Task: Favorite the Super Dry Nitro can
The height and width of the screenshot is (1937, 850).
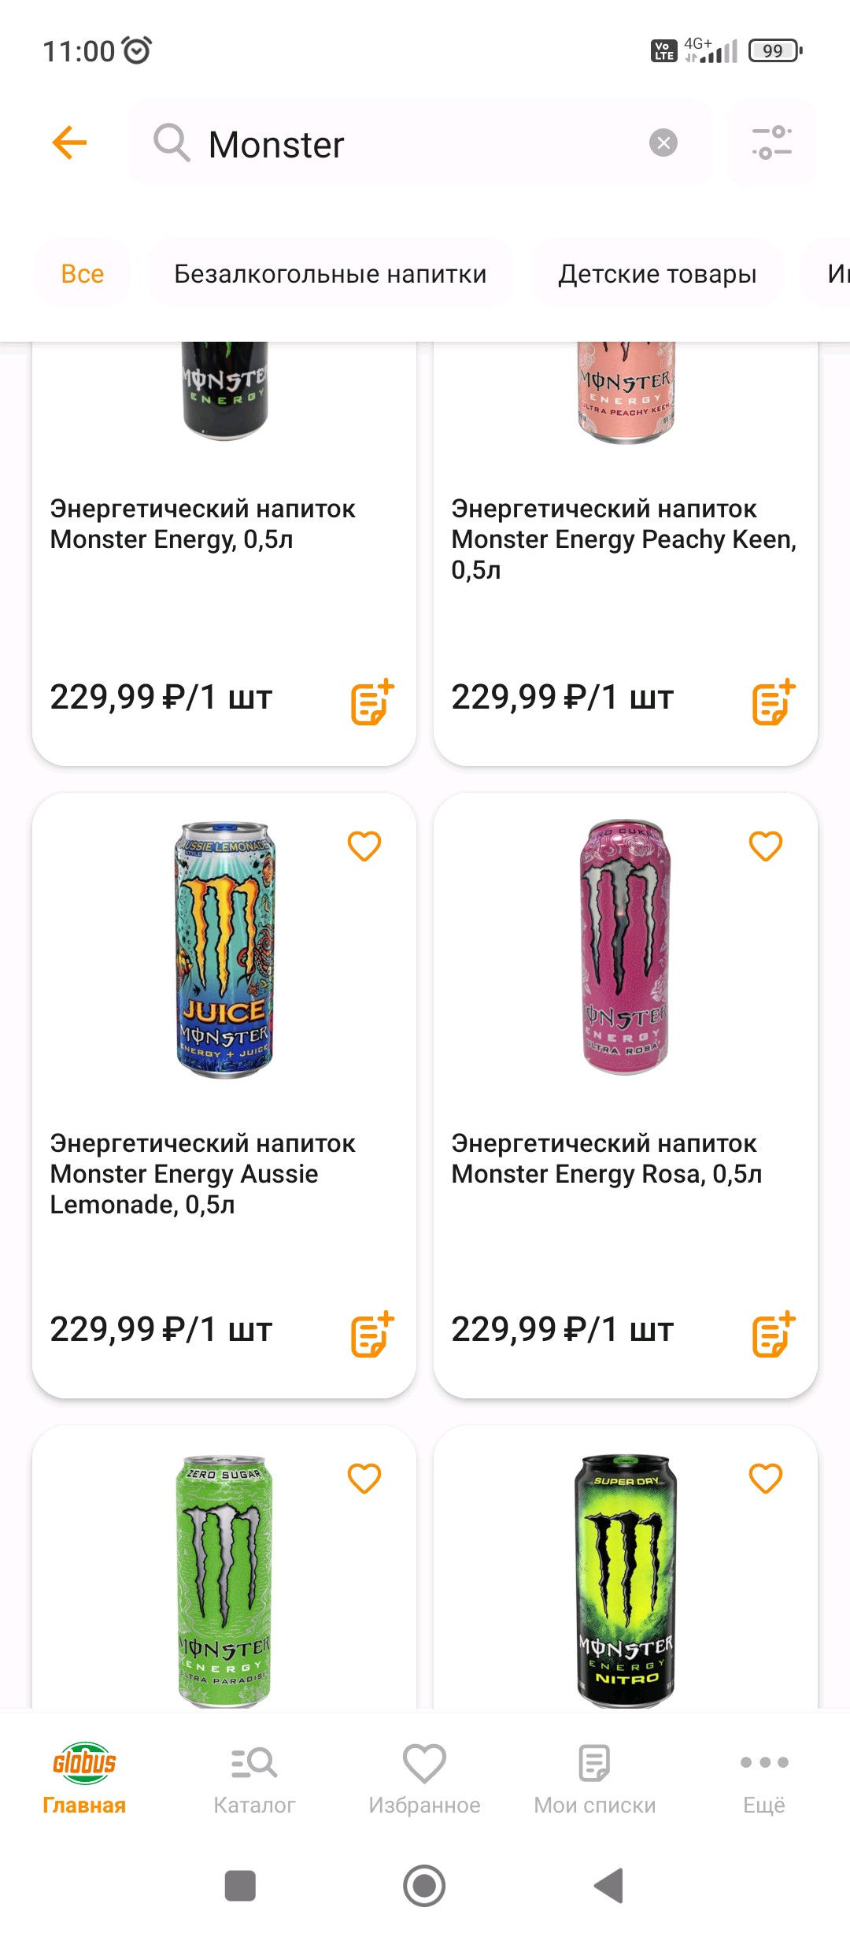Action: pos(766,1479)
